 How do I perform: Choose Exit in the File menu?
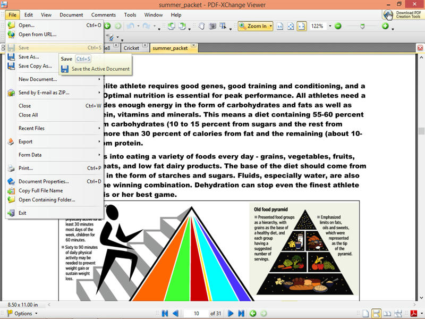(x=54, y=213)
